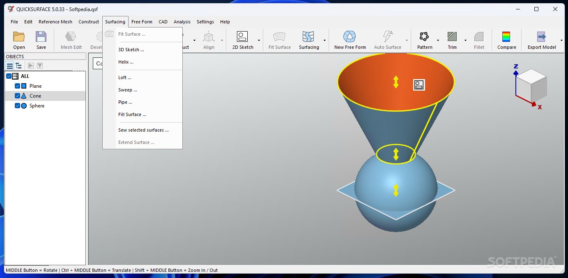Click the orientation view cube
568x278 pixels.
coord(531,86)
